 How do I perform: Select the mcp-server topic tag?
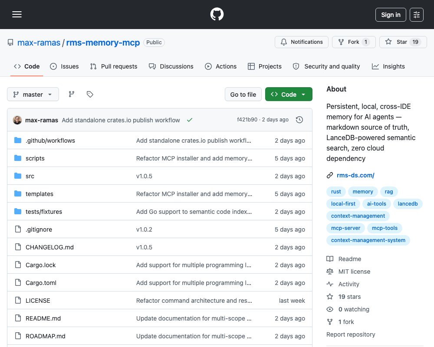(345, 228)
